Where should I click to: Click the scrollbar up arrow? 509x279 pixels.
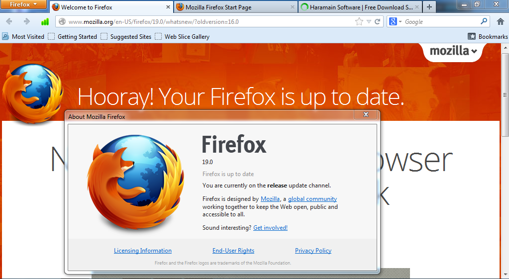coord(505,48)
